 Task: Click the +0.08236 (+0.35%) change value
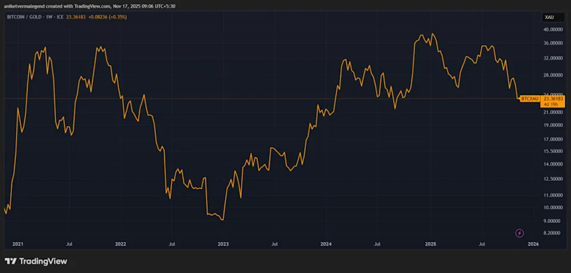[x=108, y=17]
